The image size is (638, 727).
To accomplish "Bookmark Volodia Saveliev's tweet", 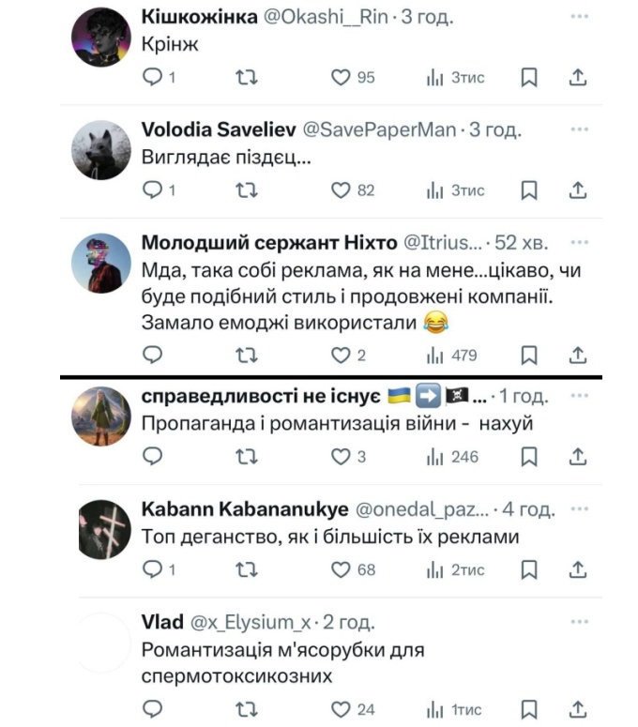I will pos(529,190).
